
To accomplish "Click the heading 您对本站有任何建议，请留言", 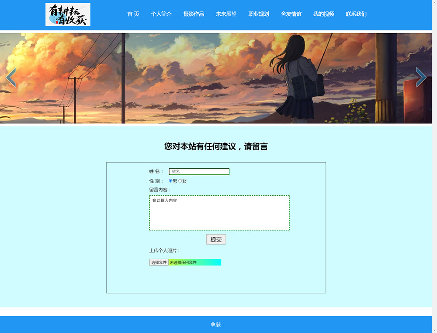I will click(x=216, y=146).
